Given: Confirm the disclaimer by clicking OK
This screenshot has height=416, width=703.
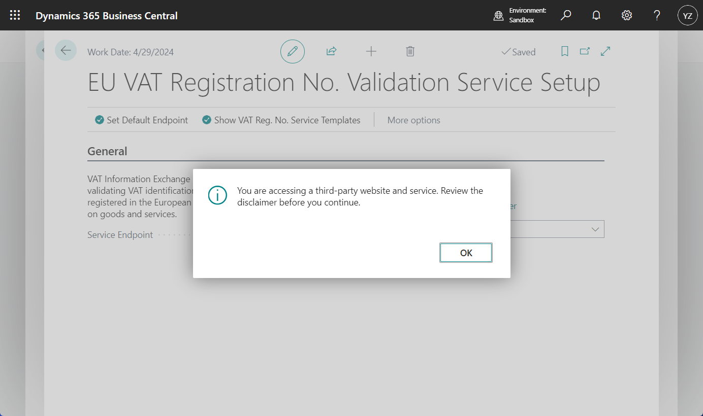Looking at the screenshot, I should click(466, 252).
